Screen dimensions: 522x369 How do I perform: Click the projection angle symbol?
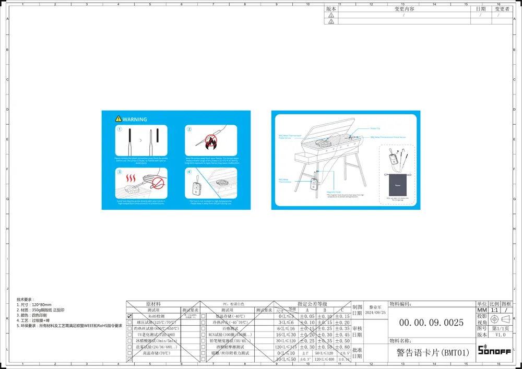tap(500, 319)
